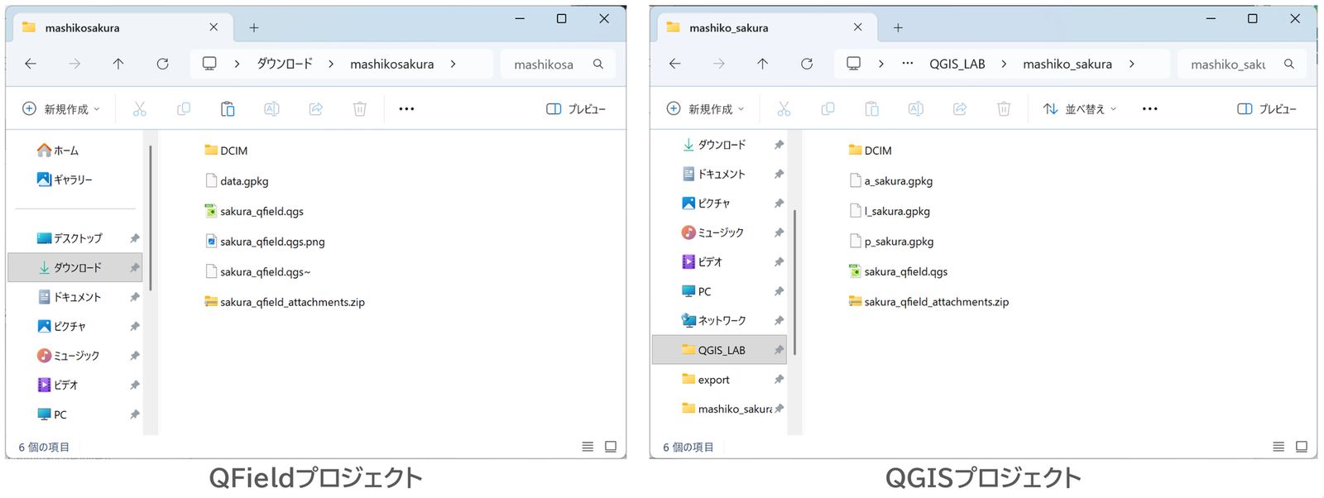Click the PC icon in mashikosakura address bar
1324x498 pixels.
coord(210,64)
